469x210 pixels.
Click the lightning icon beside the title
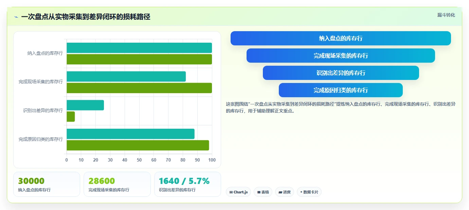click(16, 17)
